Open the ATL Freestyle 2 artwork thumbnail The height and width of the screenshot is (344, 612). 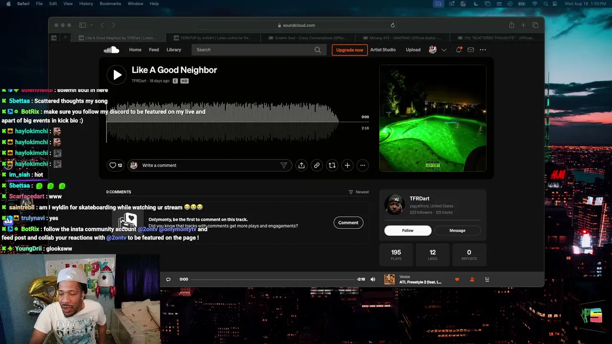pos(390,279)
